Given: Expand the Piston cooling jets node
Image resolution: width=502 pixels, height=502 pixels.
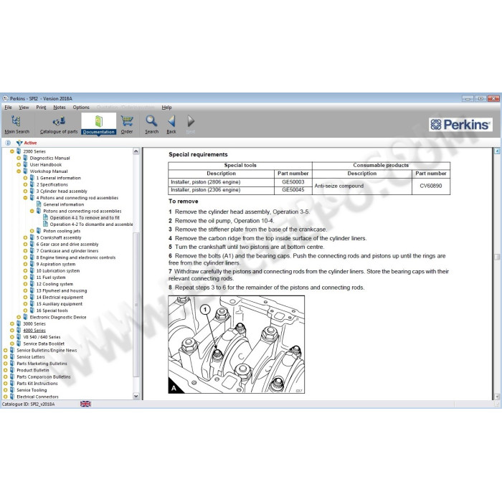Looking at the screenshot, I should (x=32, y=231).
